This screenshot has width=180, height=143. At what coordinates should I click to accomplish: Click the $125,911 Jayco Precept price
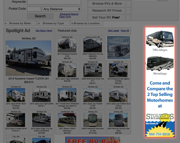[16, 131]
